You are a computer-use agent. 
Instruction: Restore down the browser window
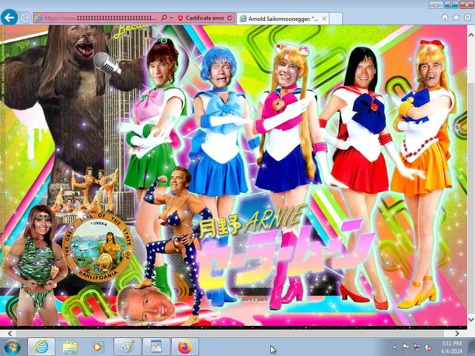(451, 5)
